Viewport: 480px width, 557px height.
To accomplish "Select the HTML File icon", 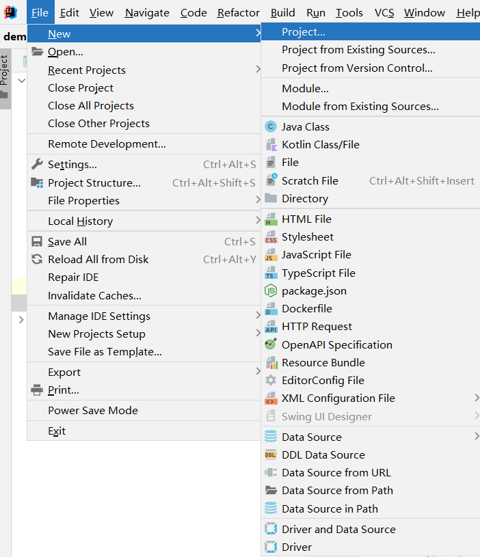I will click(x=271, y=219).
